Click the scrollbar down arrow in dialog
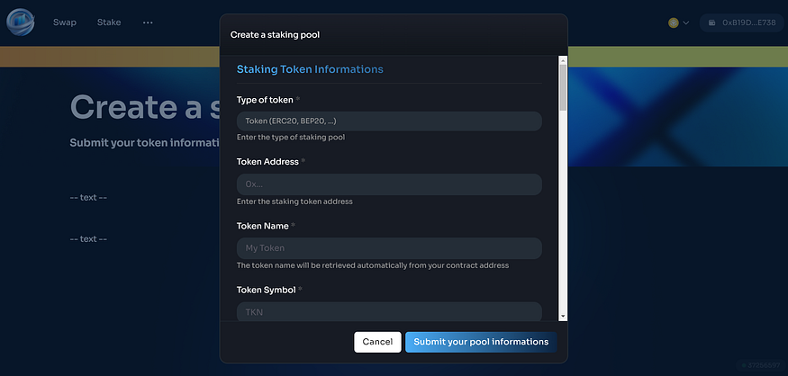Viewport: 788px width, 376px height. [x=563, y=316]
